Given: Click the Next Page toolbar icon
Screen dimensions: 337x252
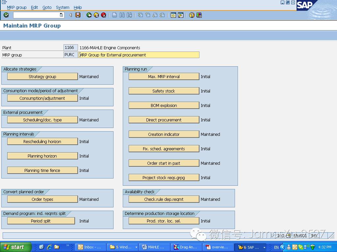Looking at the screenshot, I should click(x=155, y=15).
